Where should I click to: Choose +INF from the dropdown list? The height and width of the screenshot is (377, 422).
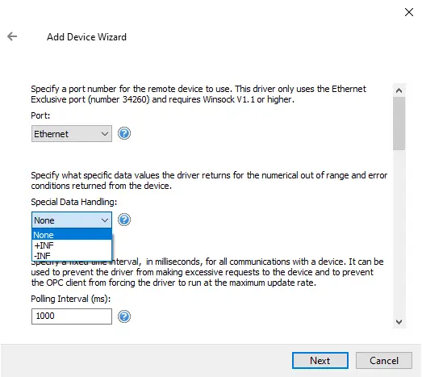click(x=72, y=245)
